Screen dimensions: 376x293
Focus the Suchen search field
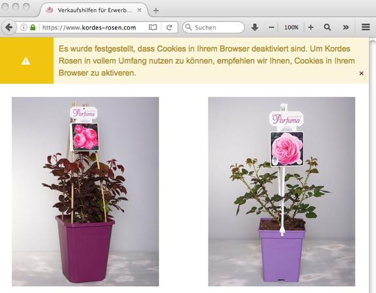pyautogui.click(x=213, y=28)
